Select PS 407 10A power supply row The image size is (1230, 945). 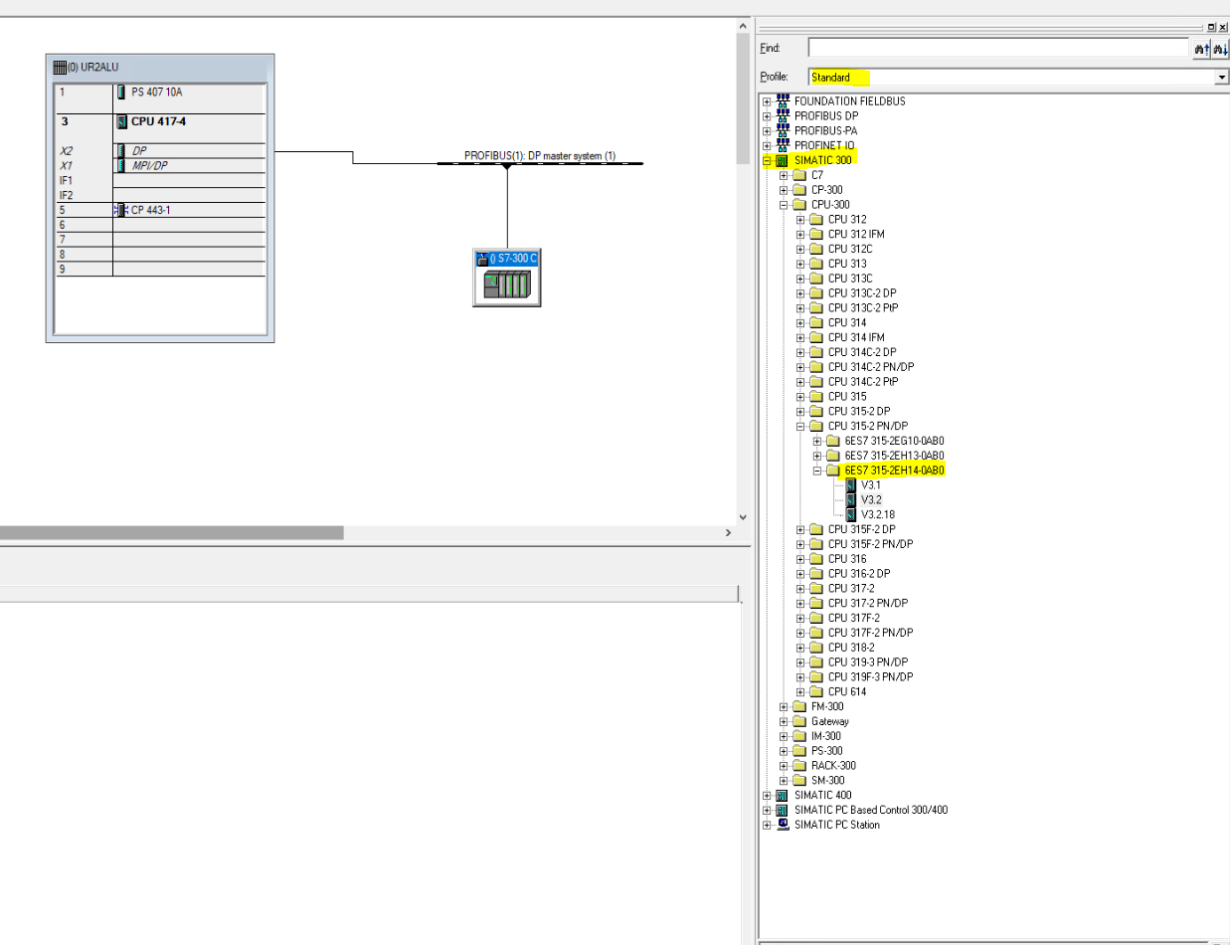coord(157,93)
